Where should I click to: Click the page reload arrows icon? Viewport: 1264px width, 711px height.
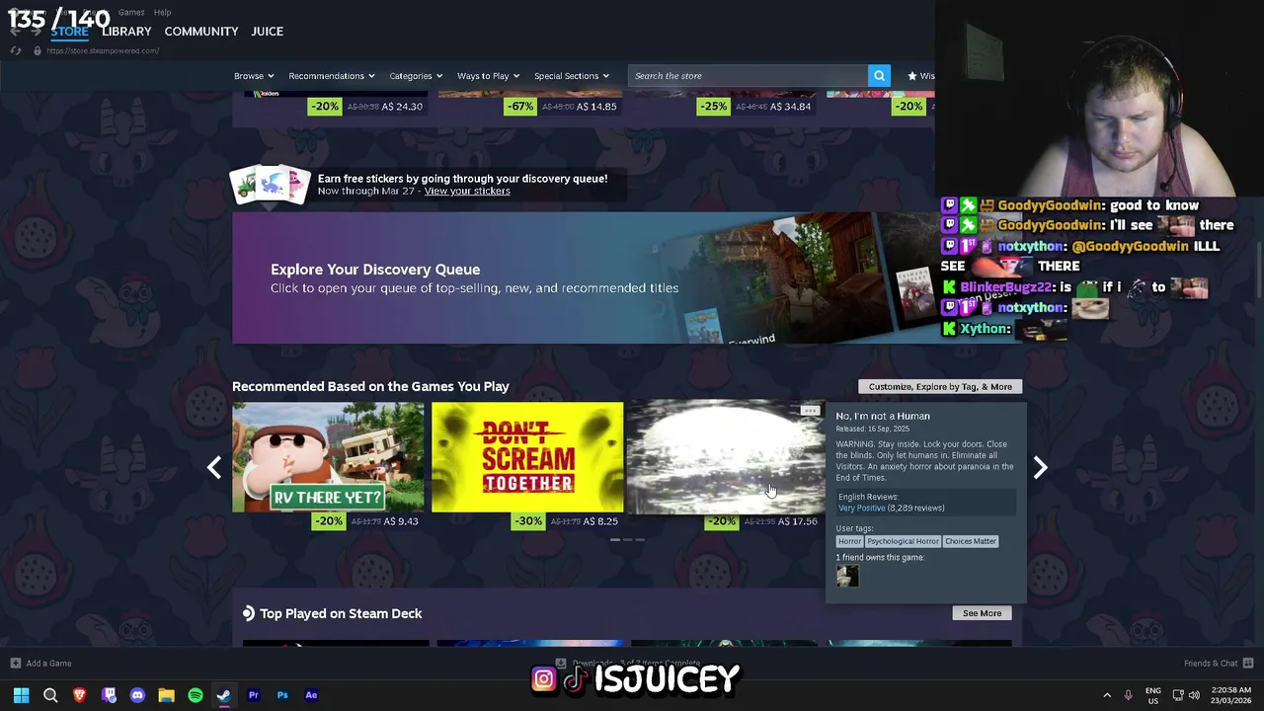point(16,50)
